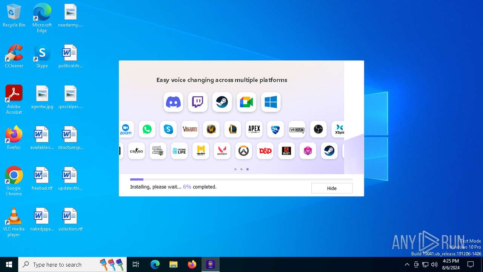The width and height of the screenshot is (483, 272).
Task: Select the Skype desktop shortcut
Action: 42,56
